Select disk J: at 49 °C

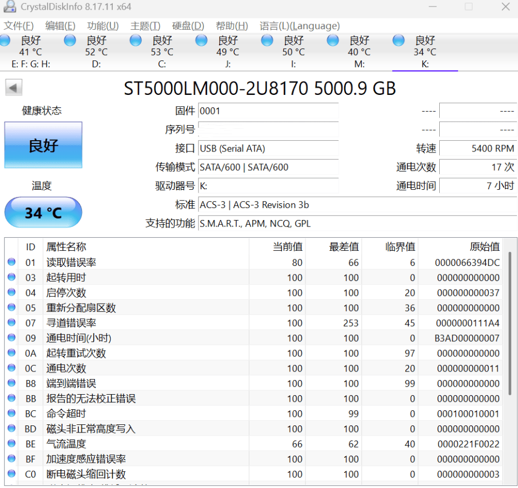(x=228, y=52)
